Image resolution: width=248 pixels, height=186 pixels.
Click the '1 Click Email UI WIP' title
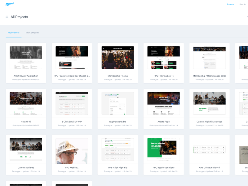(x=72, y=122)
